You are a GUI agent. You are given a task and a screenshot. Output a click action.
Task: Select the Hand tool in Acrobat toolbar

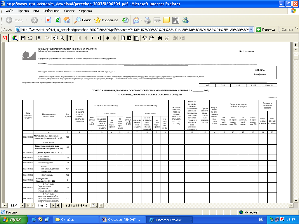(55, 38)
